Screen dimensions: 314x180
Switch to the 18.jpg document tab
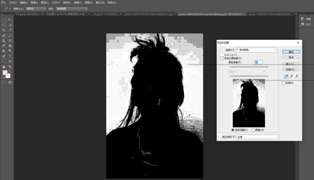106,14
